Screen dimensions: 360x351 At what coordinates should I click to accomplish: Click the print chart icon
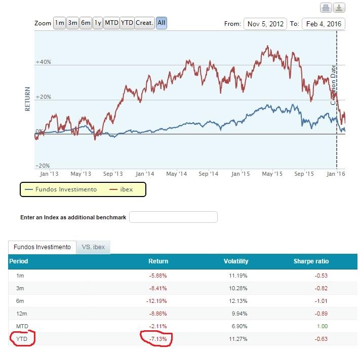(327, 8)
